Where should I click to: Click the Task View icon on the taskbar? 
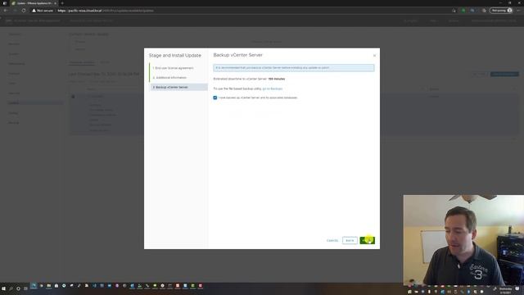(25, 288)
